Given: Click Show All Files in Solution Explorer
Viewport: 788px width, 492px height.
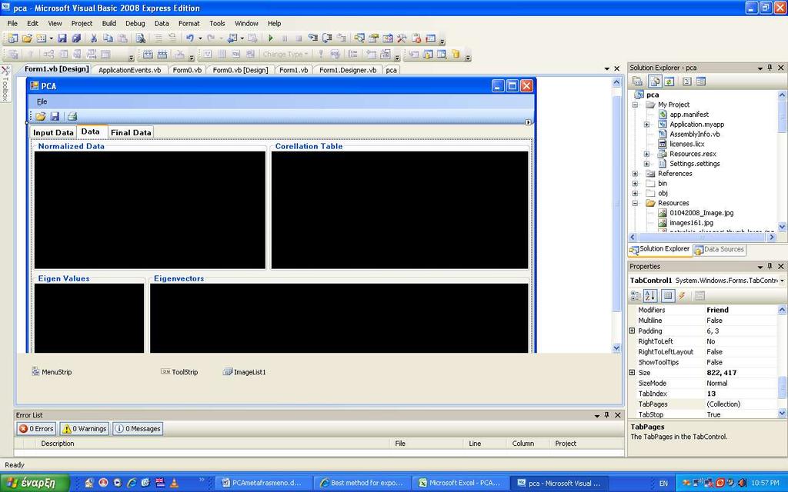Looking at the screenshot, I should click(654, 81).
